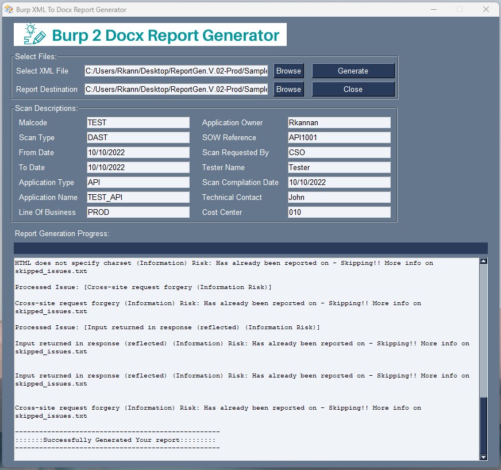Edit the Scan Requested By field CSO

pos(339,152)
